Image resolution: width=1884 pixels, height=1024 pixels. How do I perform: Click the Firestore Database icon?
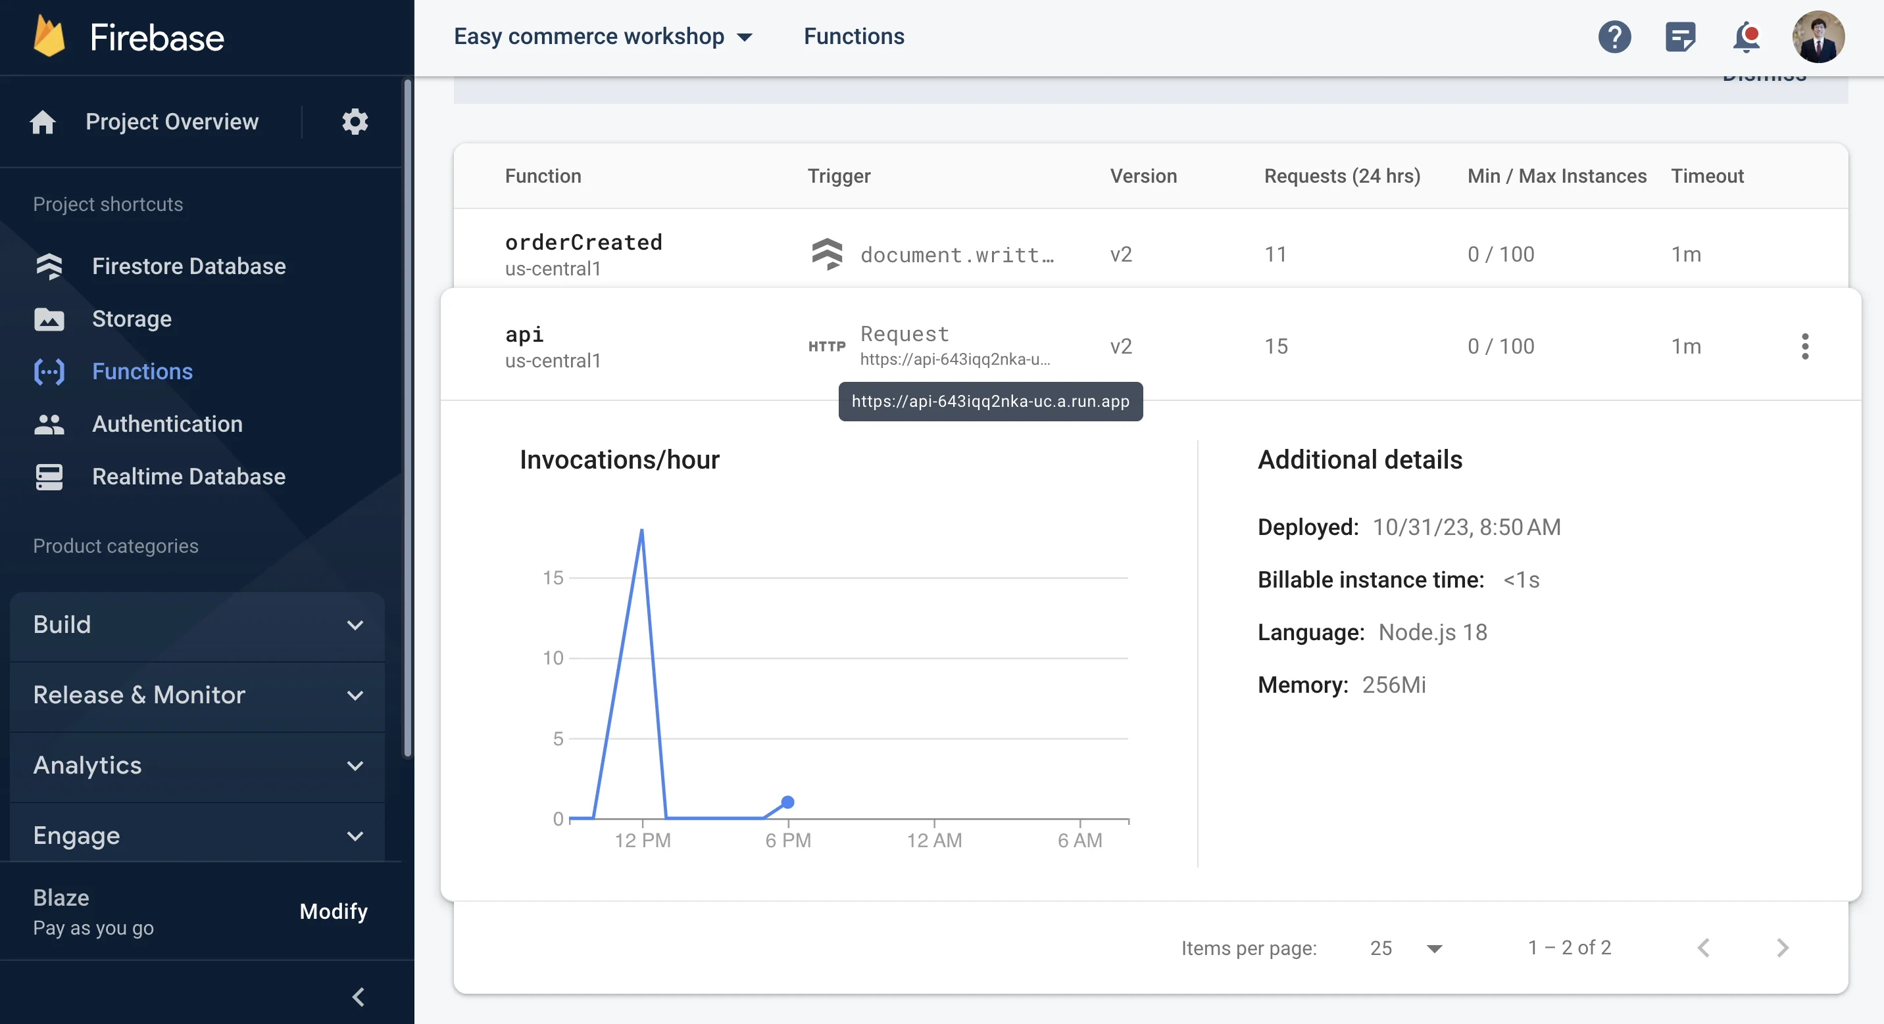pyautogui.click(x=49, y=266)
